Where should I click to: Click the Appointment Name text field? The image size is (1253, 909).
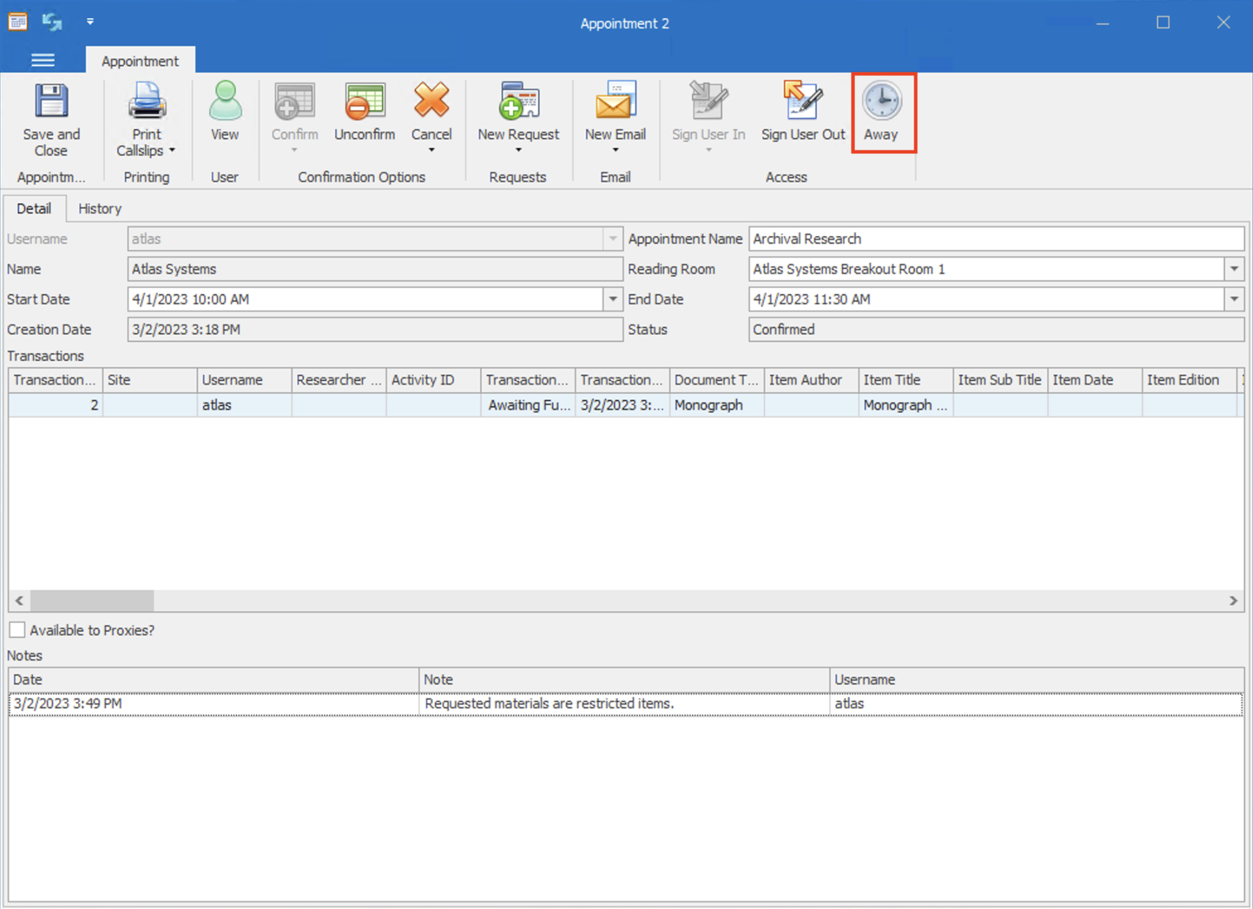[x=995, y=239]
